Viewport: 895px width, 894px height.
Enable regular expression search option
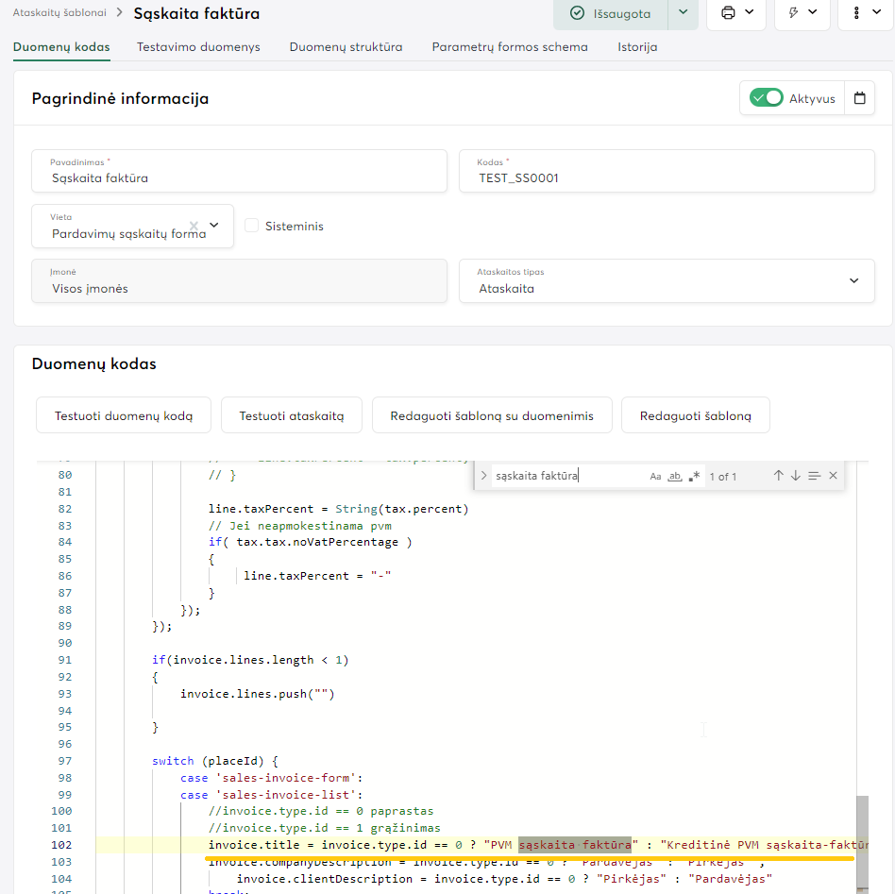click(695, 477)
